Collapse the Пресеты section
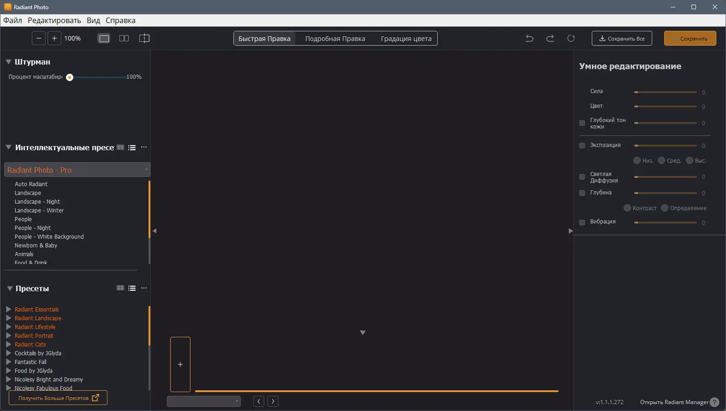 coord(10,288)
